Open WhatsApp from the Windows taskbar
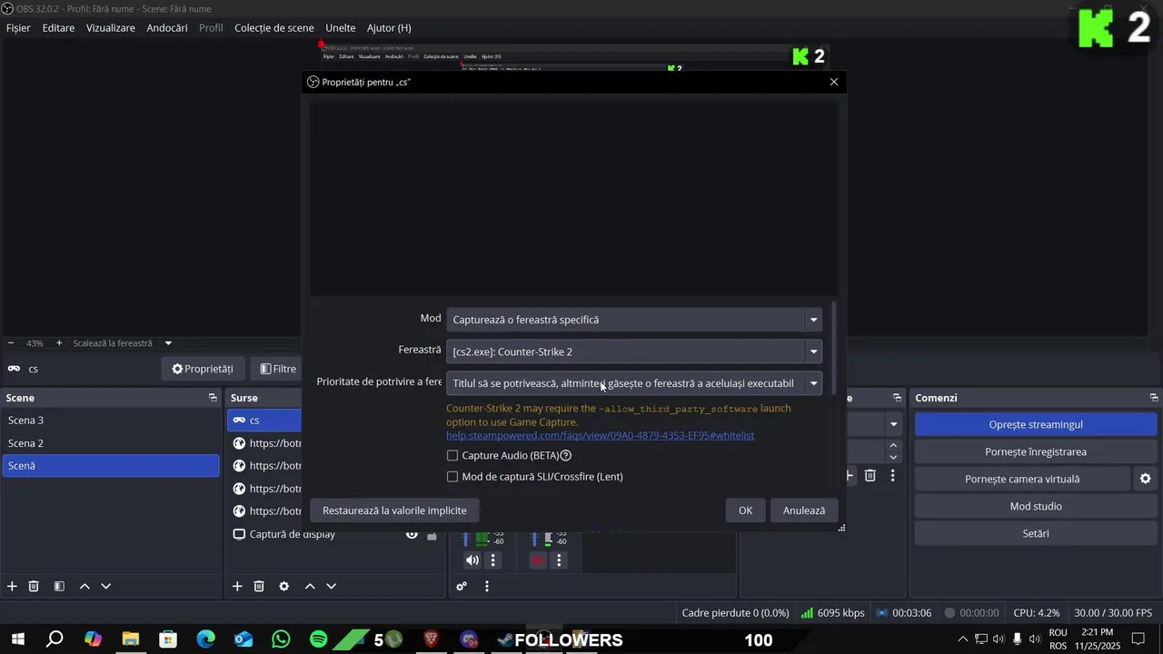Viewport: 1163px width, 654px height. [x=281, y=639]
